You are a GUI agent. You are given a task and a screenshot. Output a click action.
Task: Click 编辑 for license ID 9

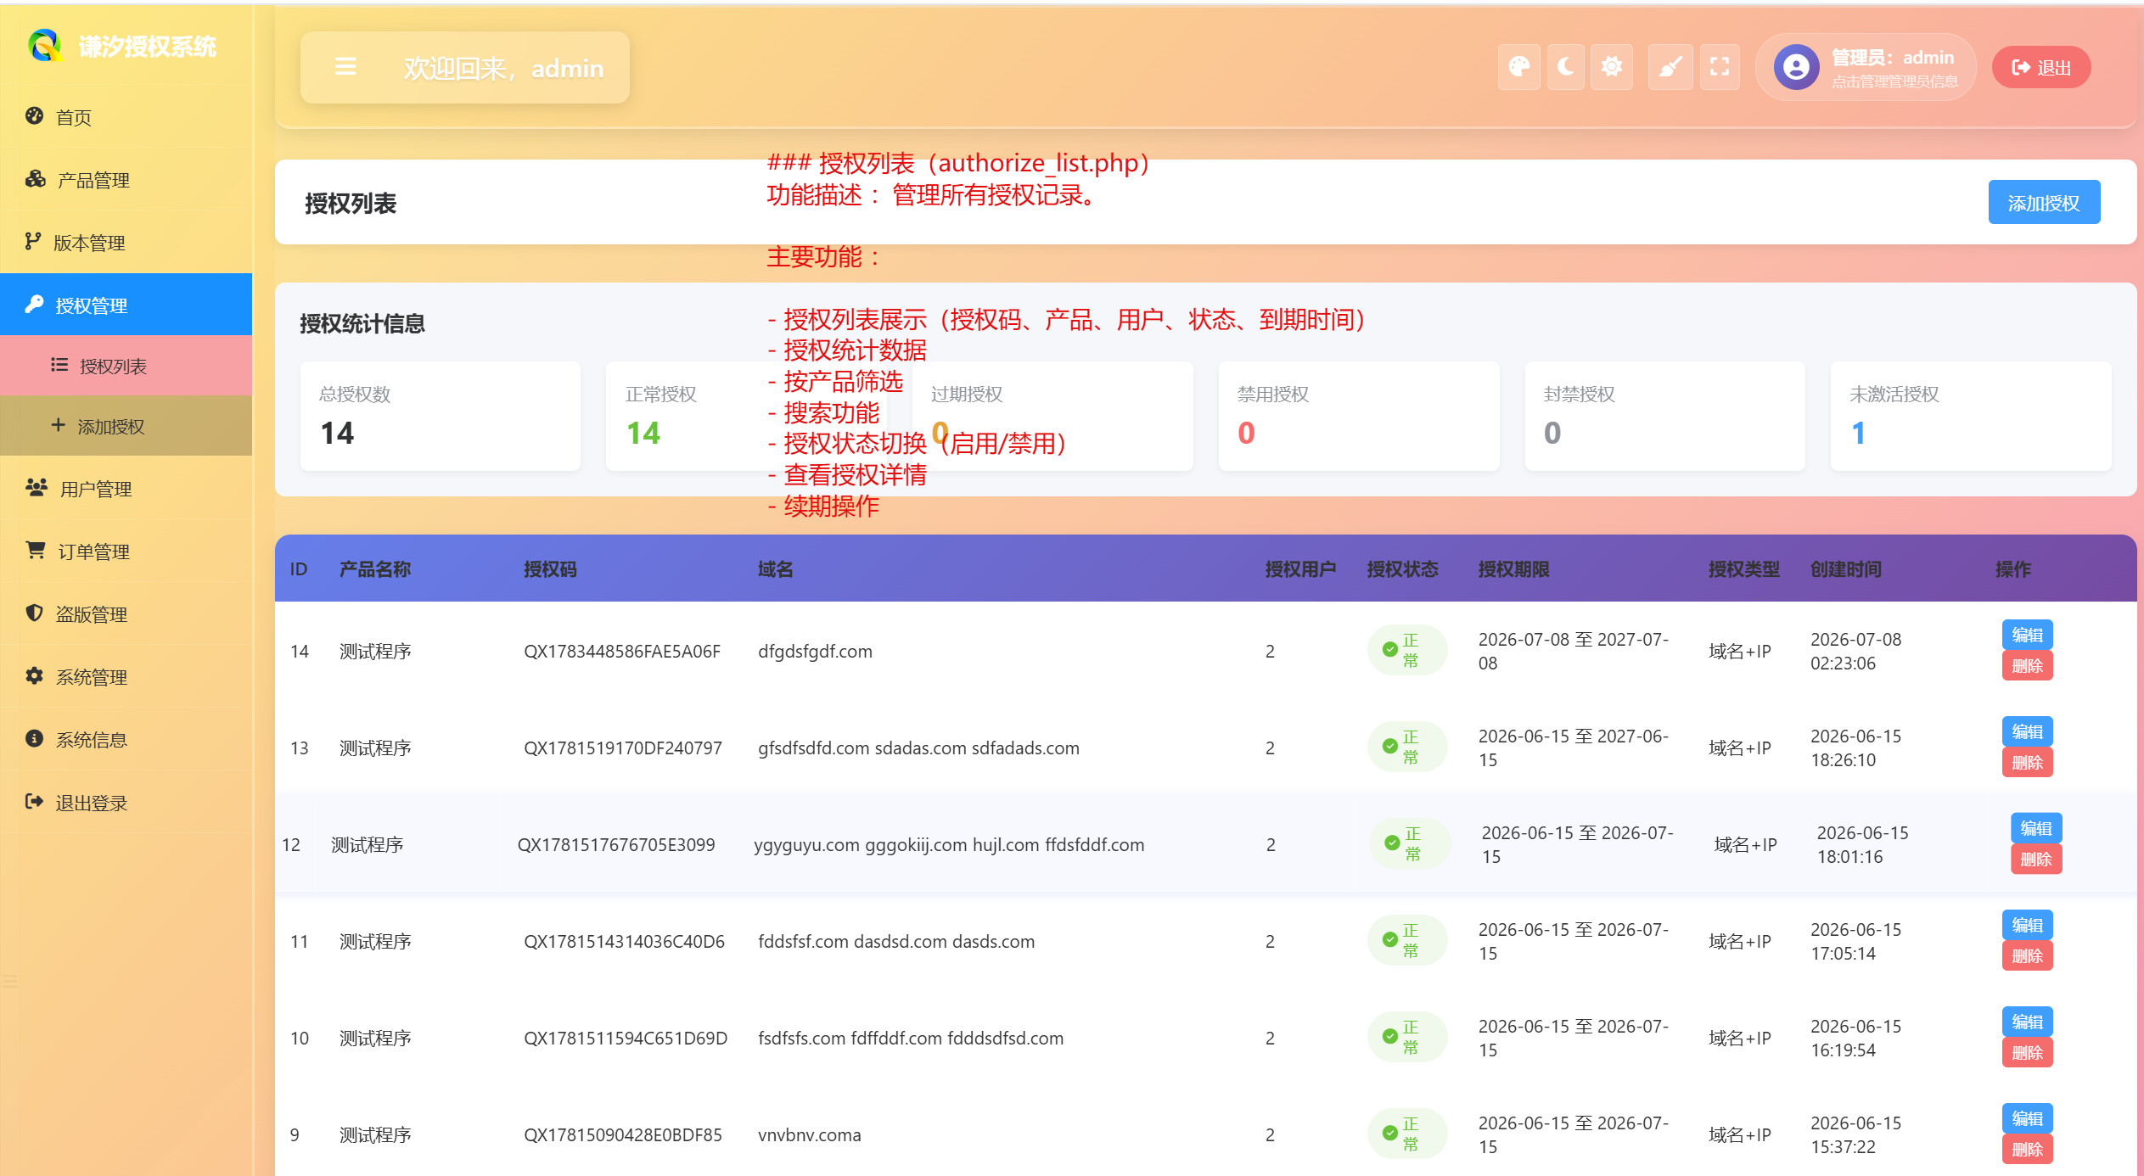point(2027,1118)
